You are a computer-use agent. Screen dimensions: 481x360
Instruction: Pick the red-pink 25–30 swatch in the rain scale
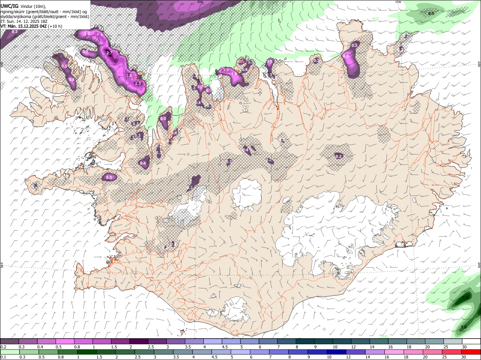coord(452,352)
